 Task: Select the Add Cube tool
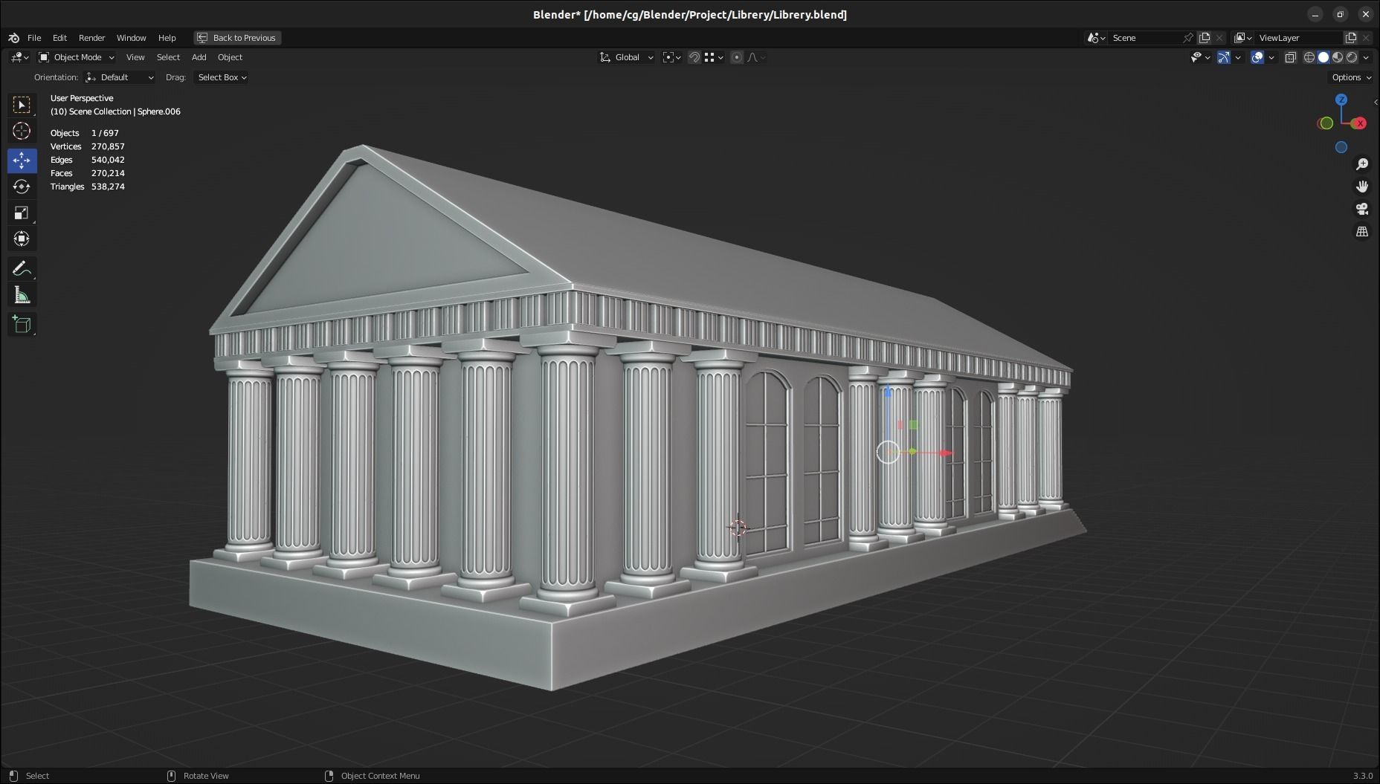point(22,324)
